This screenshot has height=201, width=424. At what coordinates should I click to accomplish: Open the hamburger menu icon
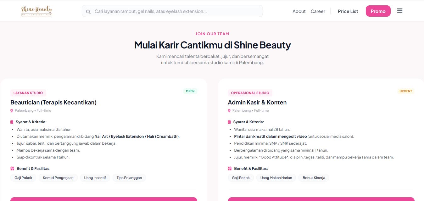(399, 11)
